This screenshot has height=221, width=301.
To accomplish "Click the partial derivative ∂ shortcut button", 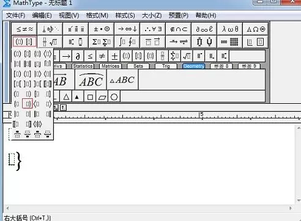I will 78,56.
